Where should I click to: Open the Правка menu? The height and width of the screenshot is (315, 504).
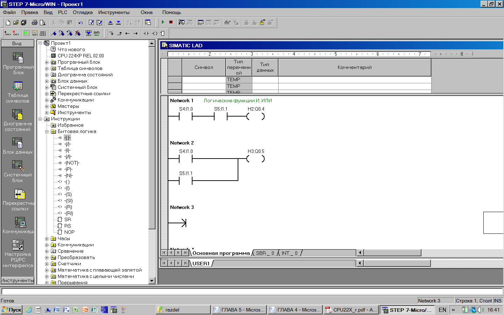point(29,12)
